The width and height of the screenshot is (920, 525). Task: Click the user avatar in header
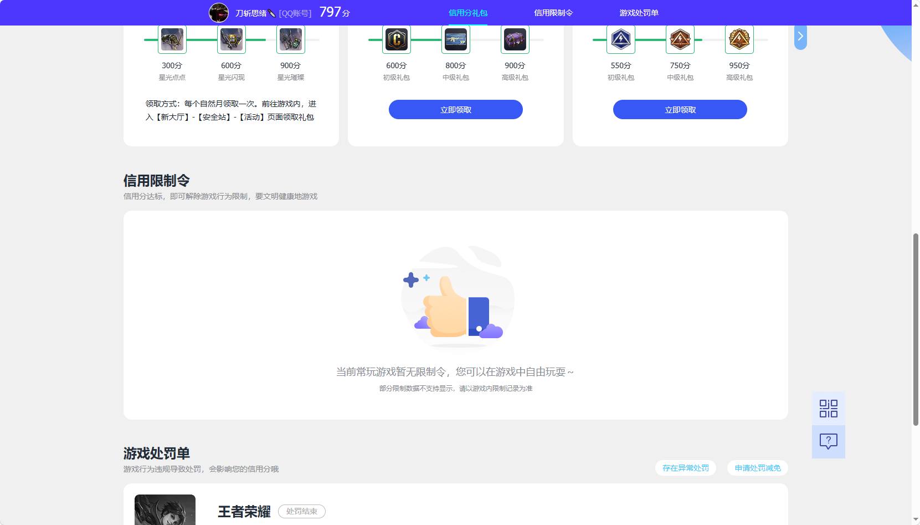(219, 13)
